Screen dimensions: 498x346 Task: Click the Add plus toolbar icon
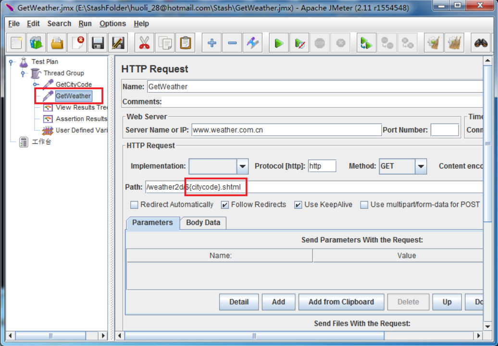[x=212, y=43]
